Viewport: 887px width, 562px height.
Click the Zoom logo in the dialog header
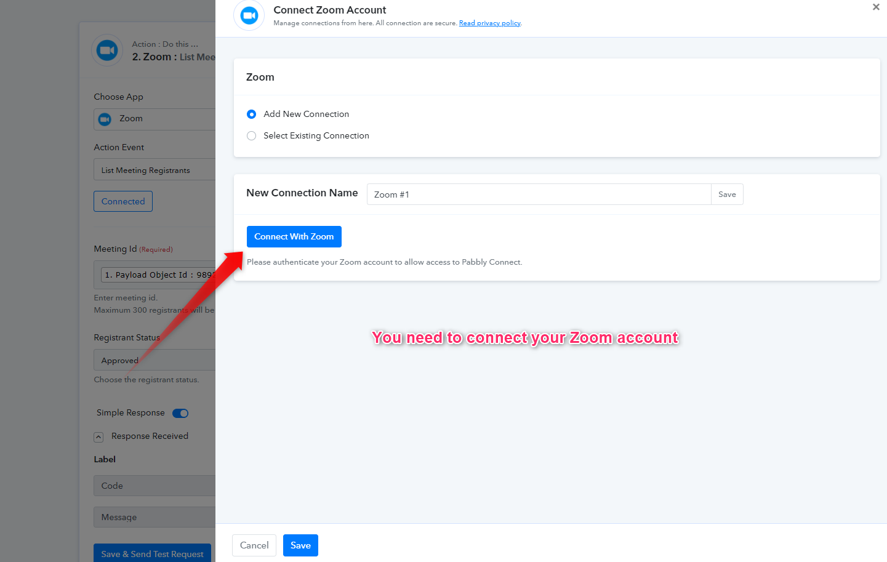[x=249, y=15]
